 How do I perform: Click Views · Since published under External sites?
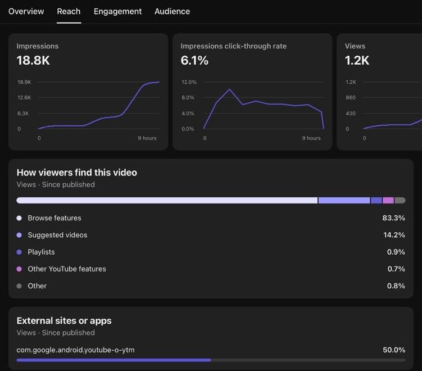click(56, 333)
